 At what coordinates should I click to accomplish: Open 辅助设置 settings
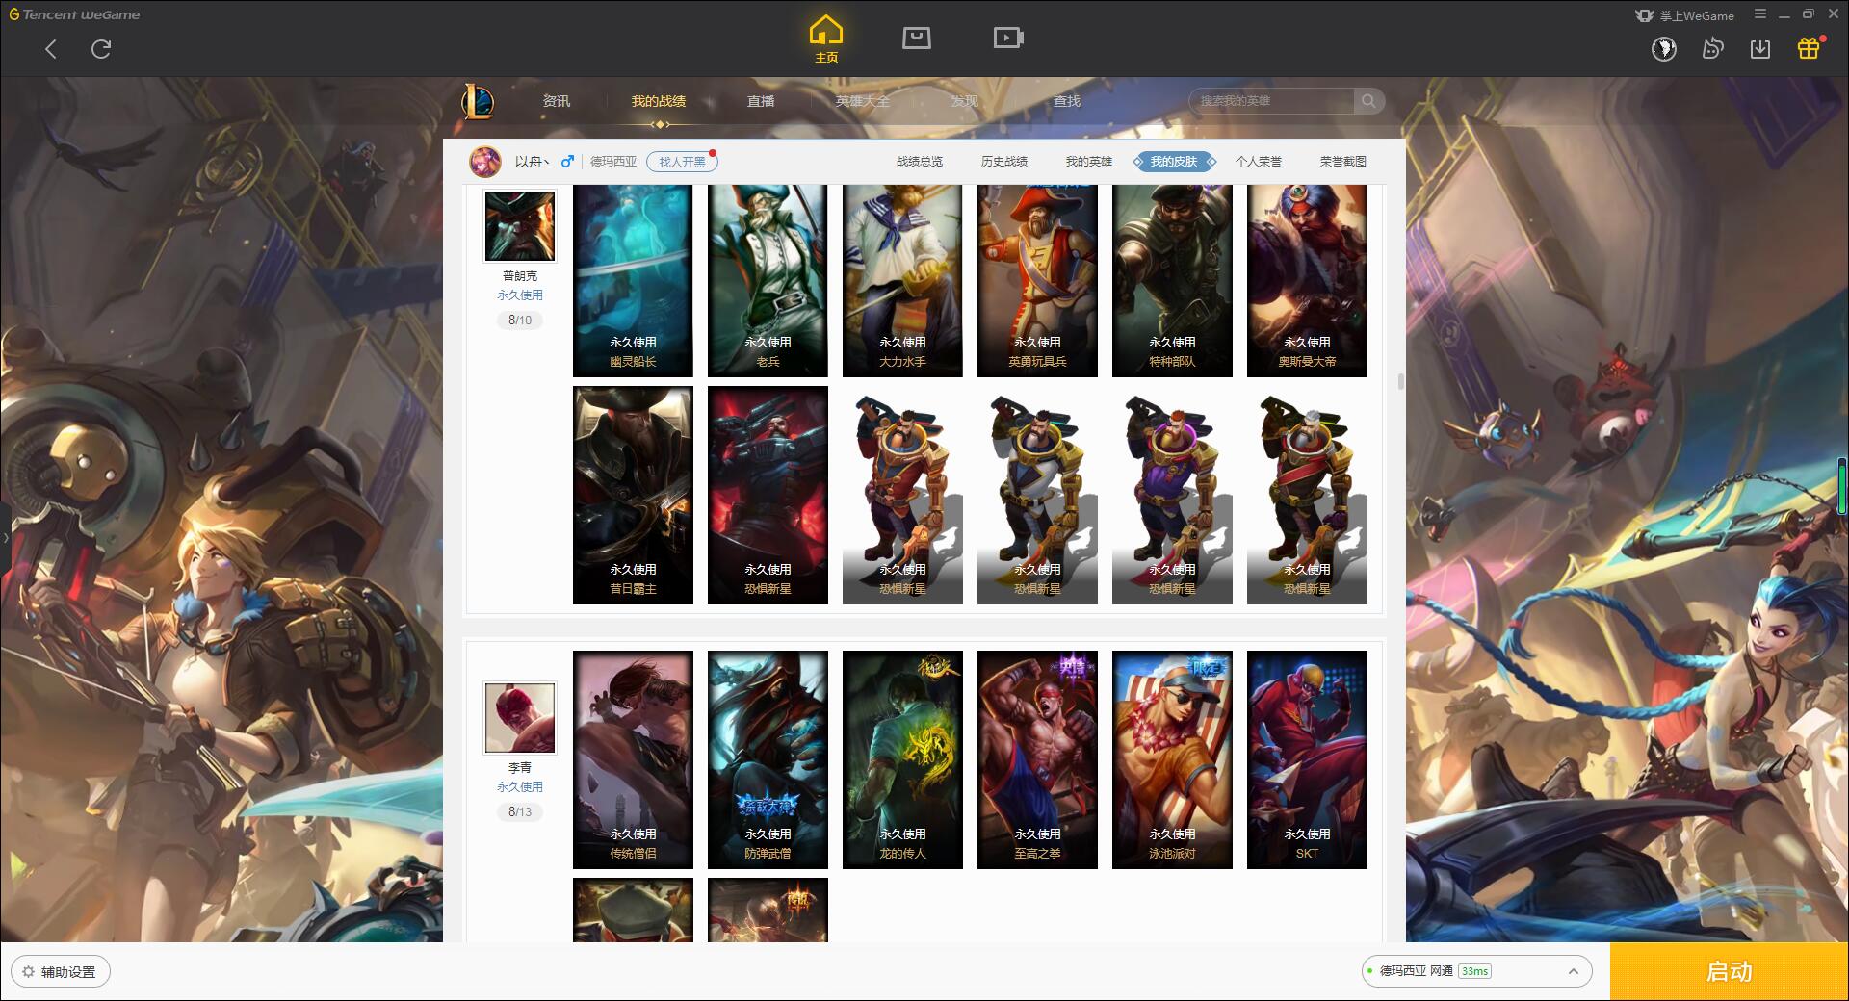[61, 972]
